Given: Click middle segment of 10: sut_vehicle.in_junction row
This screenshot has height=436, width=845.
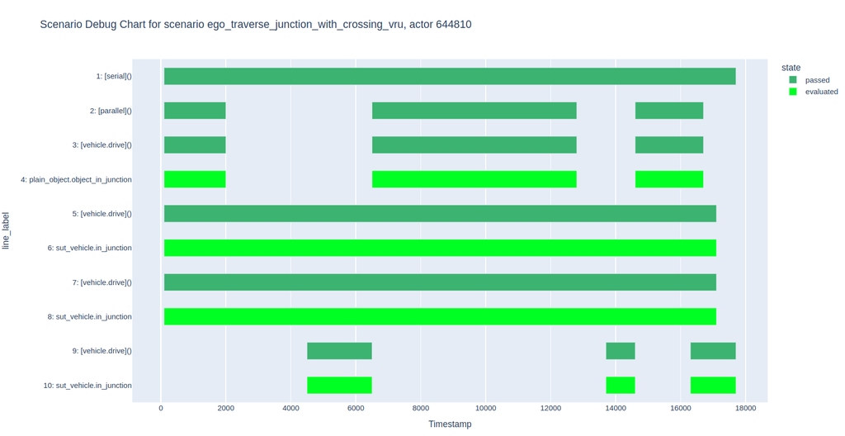Looking at the screenshot, I should [620, 386].
